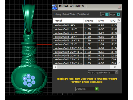The image size is (133, 100).
Task: Click the SPG column header
Action: (113, 21)
